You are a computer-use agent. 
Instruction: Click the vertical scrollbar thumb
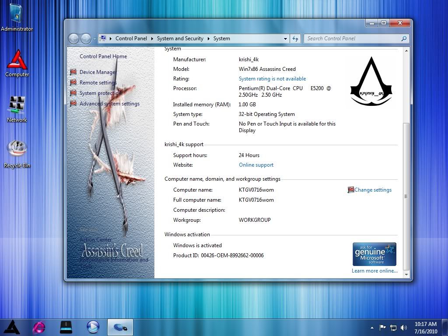[406, 196]
